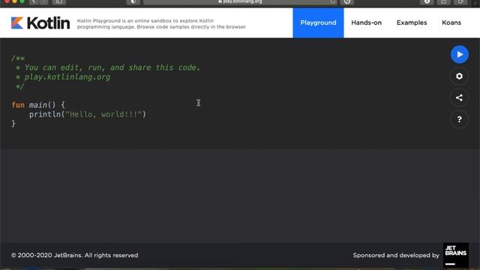Click the '© 2000-2020 JetBrains. All rights reserved' text
The image size is (480, 270).
75,255
